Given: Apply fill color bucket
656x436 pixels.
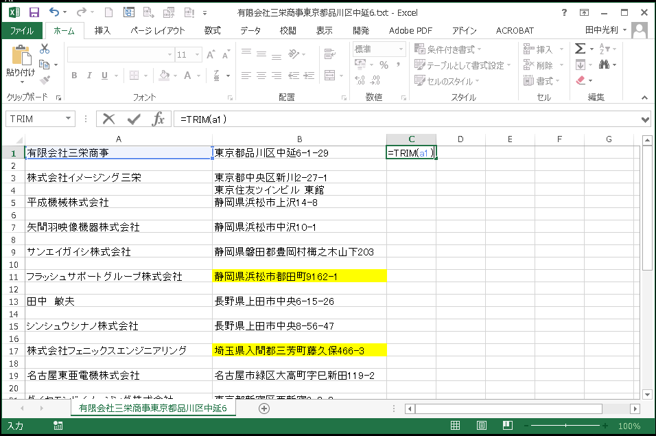Looking at the screenshot, I should (165, 76).
